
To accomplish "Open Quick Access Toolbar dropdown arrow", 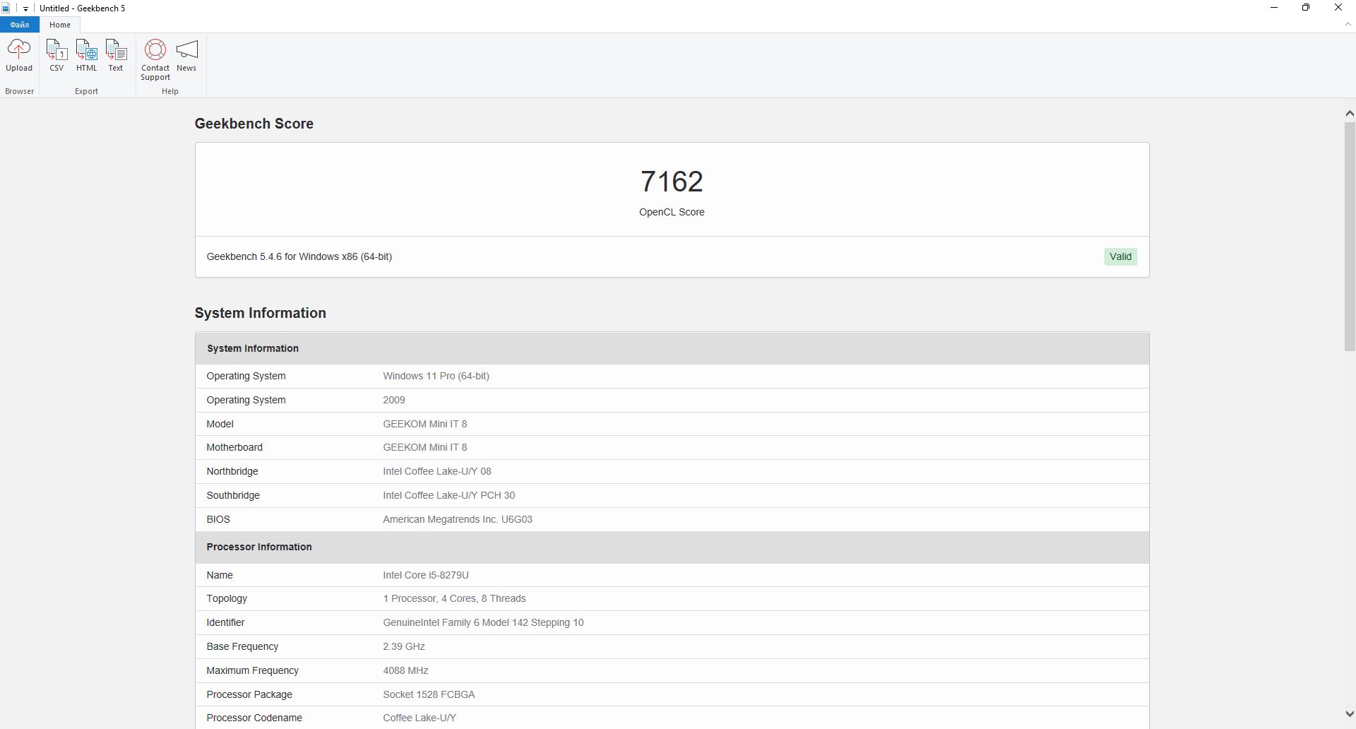I will click(x=25, y=8).
